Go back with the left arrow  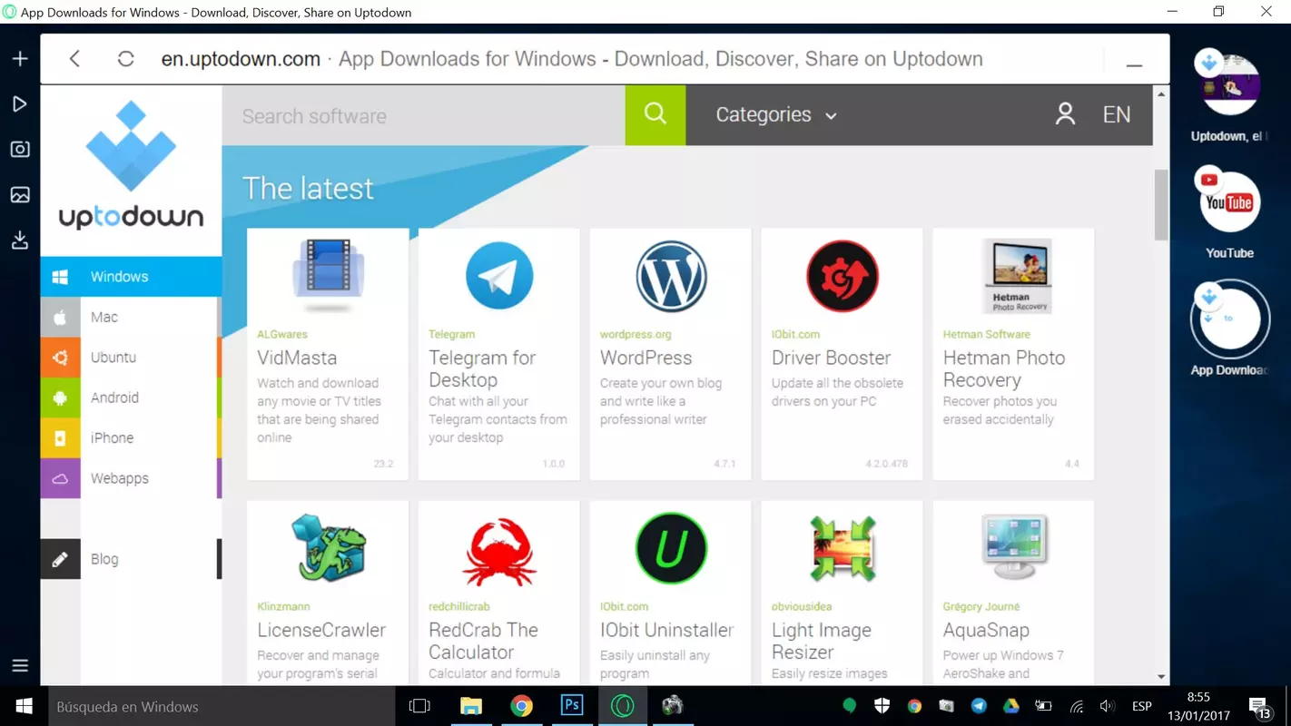74,59
